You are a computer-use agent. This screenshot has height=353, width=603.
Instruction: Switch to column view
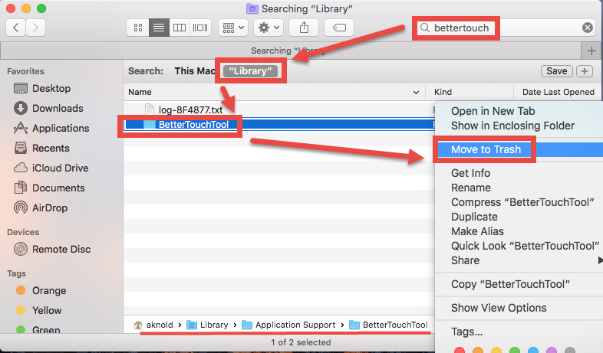(x=180, y=28)
